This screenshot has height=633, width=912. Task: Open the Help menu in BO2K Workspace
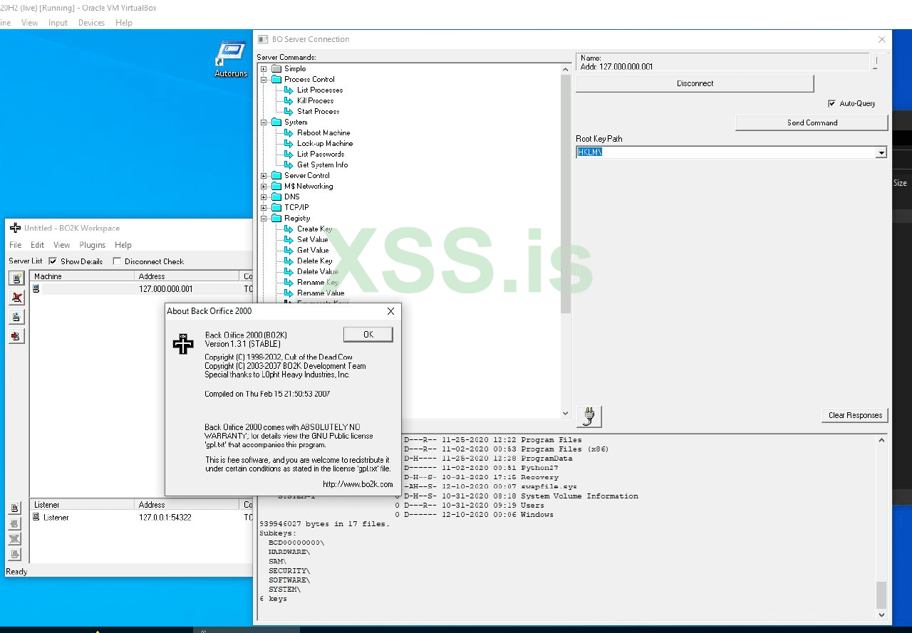pos(123,245)
